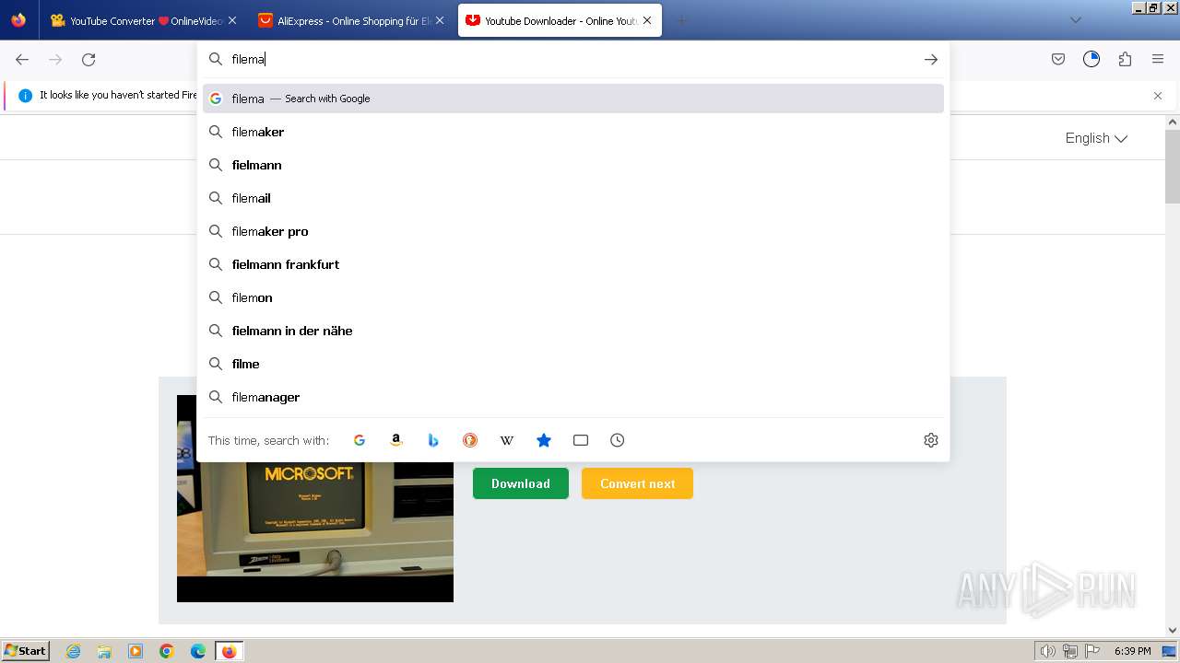Image resolution: width=1180 pixels, height=663 pixels.
Task: Close the Youtube Downloader tab
Action: click(647, 20)
